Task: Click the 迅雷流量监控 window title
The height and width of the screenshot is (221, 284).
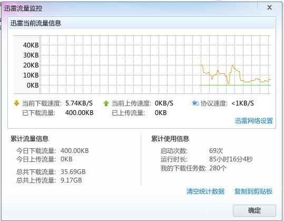Action: pyautogui.click(x=23, y=8)
